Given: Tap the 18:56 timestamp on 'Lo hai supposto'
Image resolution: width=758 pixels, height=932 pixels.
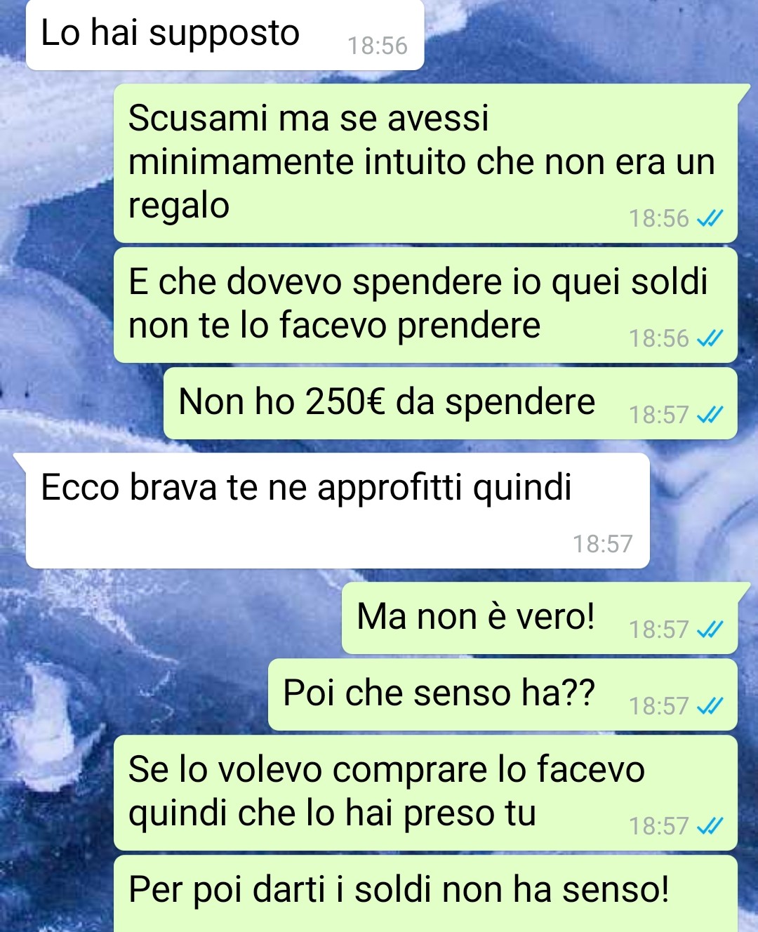Looking at the screenshot, I should (378, 46).
